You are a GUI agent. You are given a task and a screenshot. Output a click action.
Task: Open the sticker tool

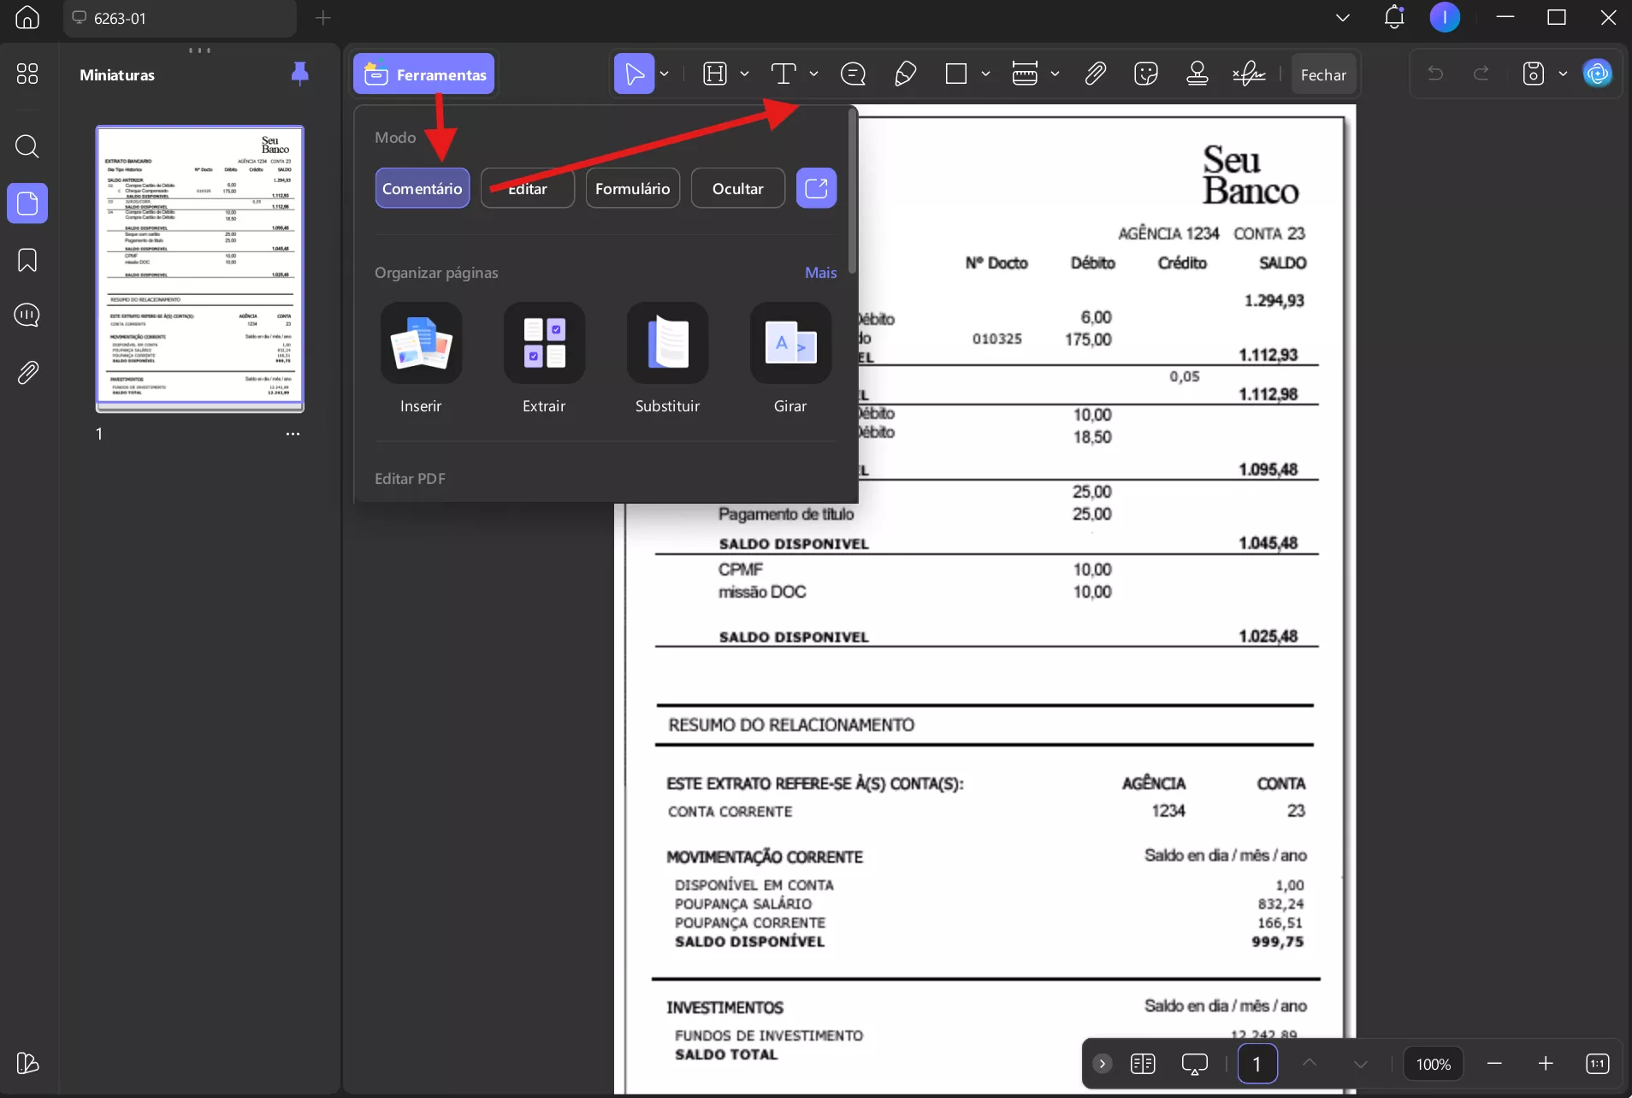pos(1146,74)
